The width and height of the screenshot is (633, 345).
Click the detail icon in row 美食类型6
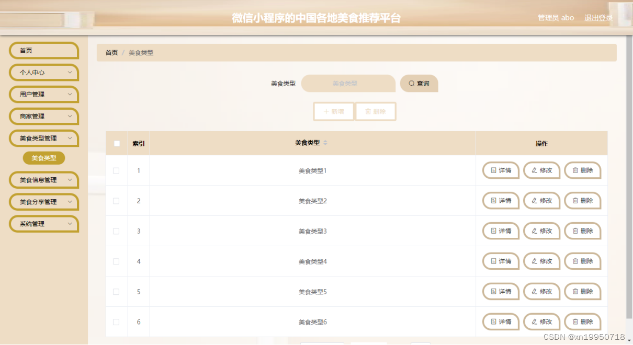[x=493, y=322]
